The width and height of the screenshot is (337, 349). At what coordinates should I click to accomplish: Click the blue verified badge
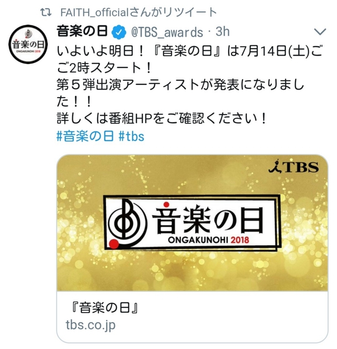point(119,32)
